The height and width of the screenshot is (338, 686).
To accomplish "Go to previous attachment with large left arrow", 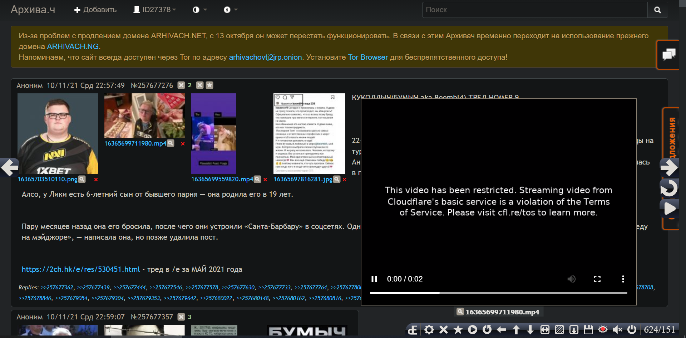I will pos(10,167).
